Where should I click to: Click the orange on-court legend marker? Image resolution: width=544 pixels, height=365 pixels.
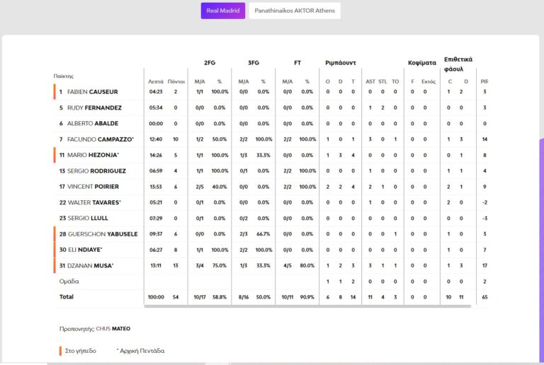(61, 350)
